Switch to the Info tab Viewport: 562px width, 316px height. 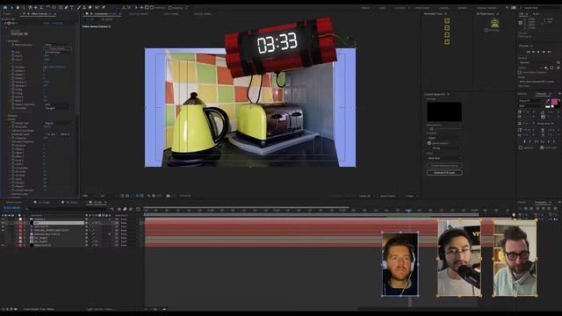(522, 14)
